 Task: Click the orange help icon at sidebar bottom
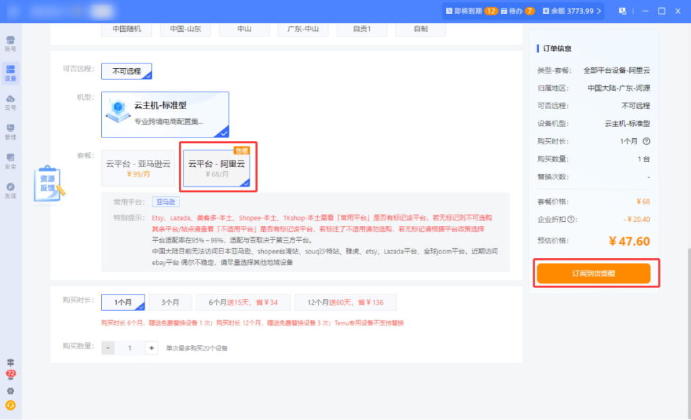pyautogui.click(x=11, y=405)
